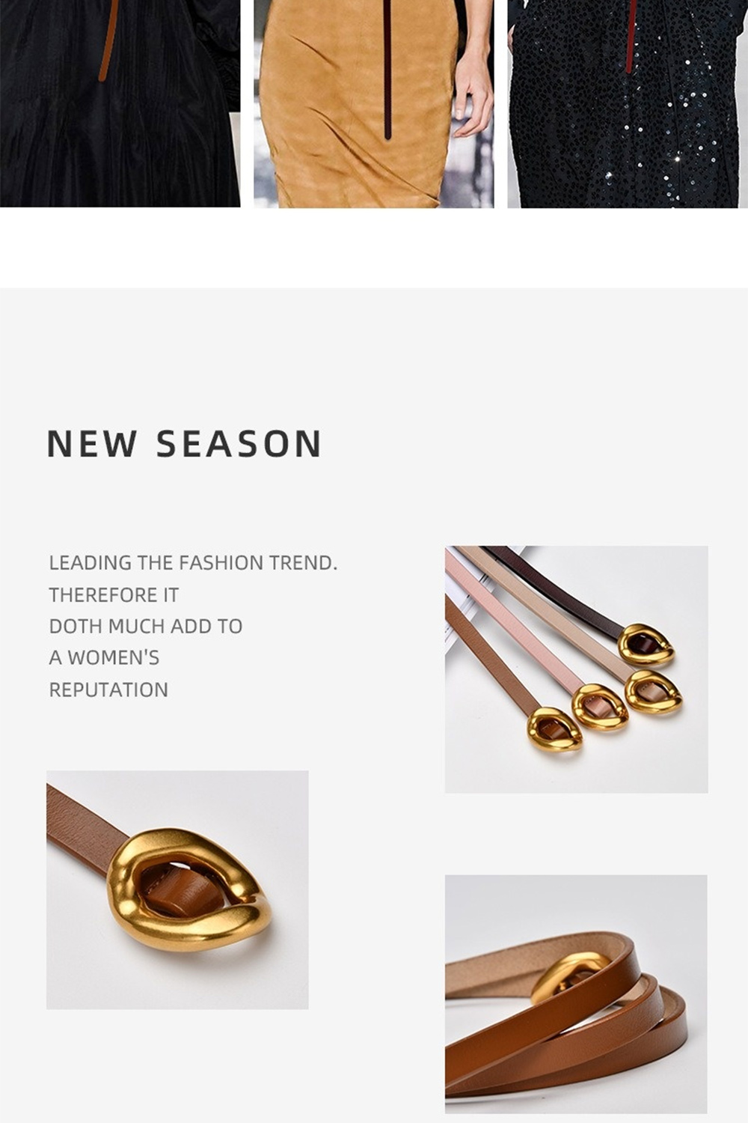Click the beige belt's gold buckle
The width and height of the screenshot is (748, 1123).
click(x=653, y=692)
